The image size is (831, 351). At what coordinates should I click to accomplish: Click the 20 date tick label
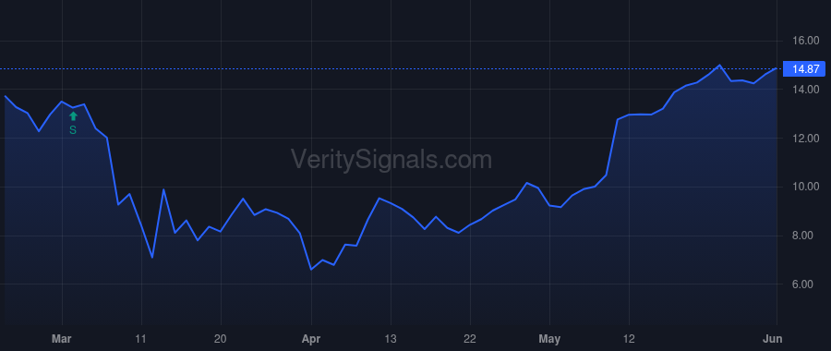coord(221,339)
